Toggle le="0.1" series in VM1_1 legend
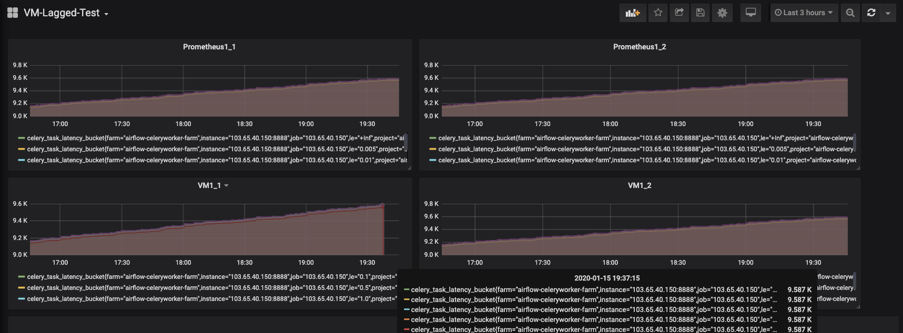Image resolution: width=903 pixels, height=333 pixels. (x=211, y=277)
